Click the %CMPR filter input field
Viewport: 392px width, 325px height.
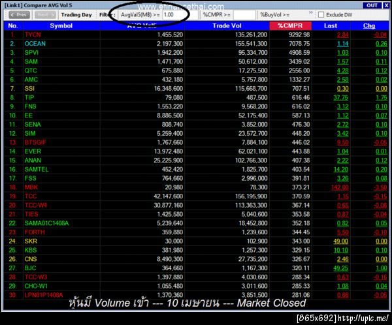pos(244,15)
